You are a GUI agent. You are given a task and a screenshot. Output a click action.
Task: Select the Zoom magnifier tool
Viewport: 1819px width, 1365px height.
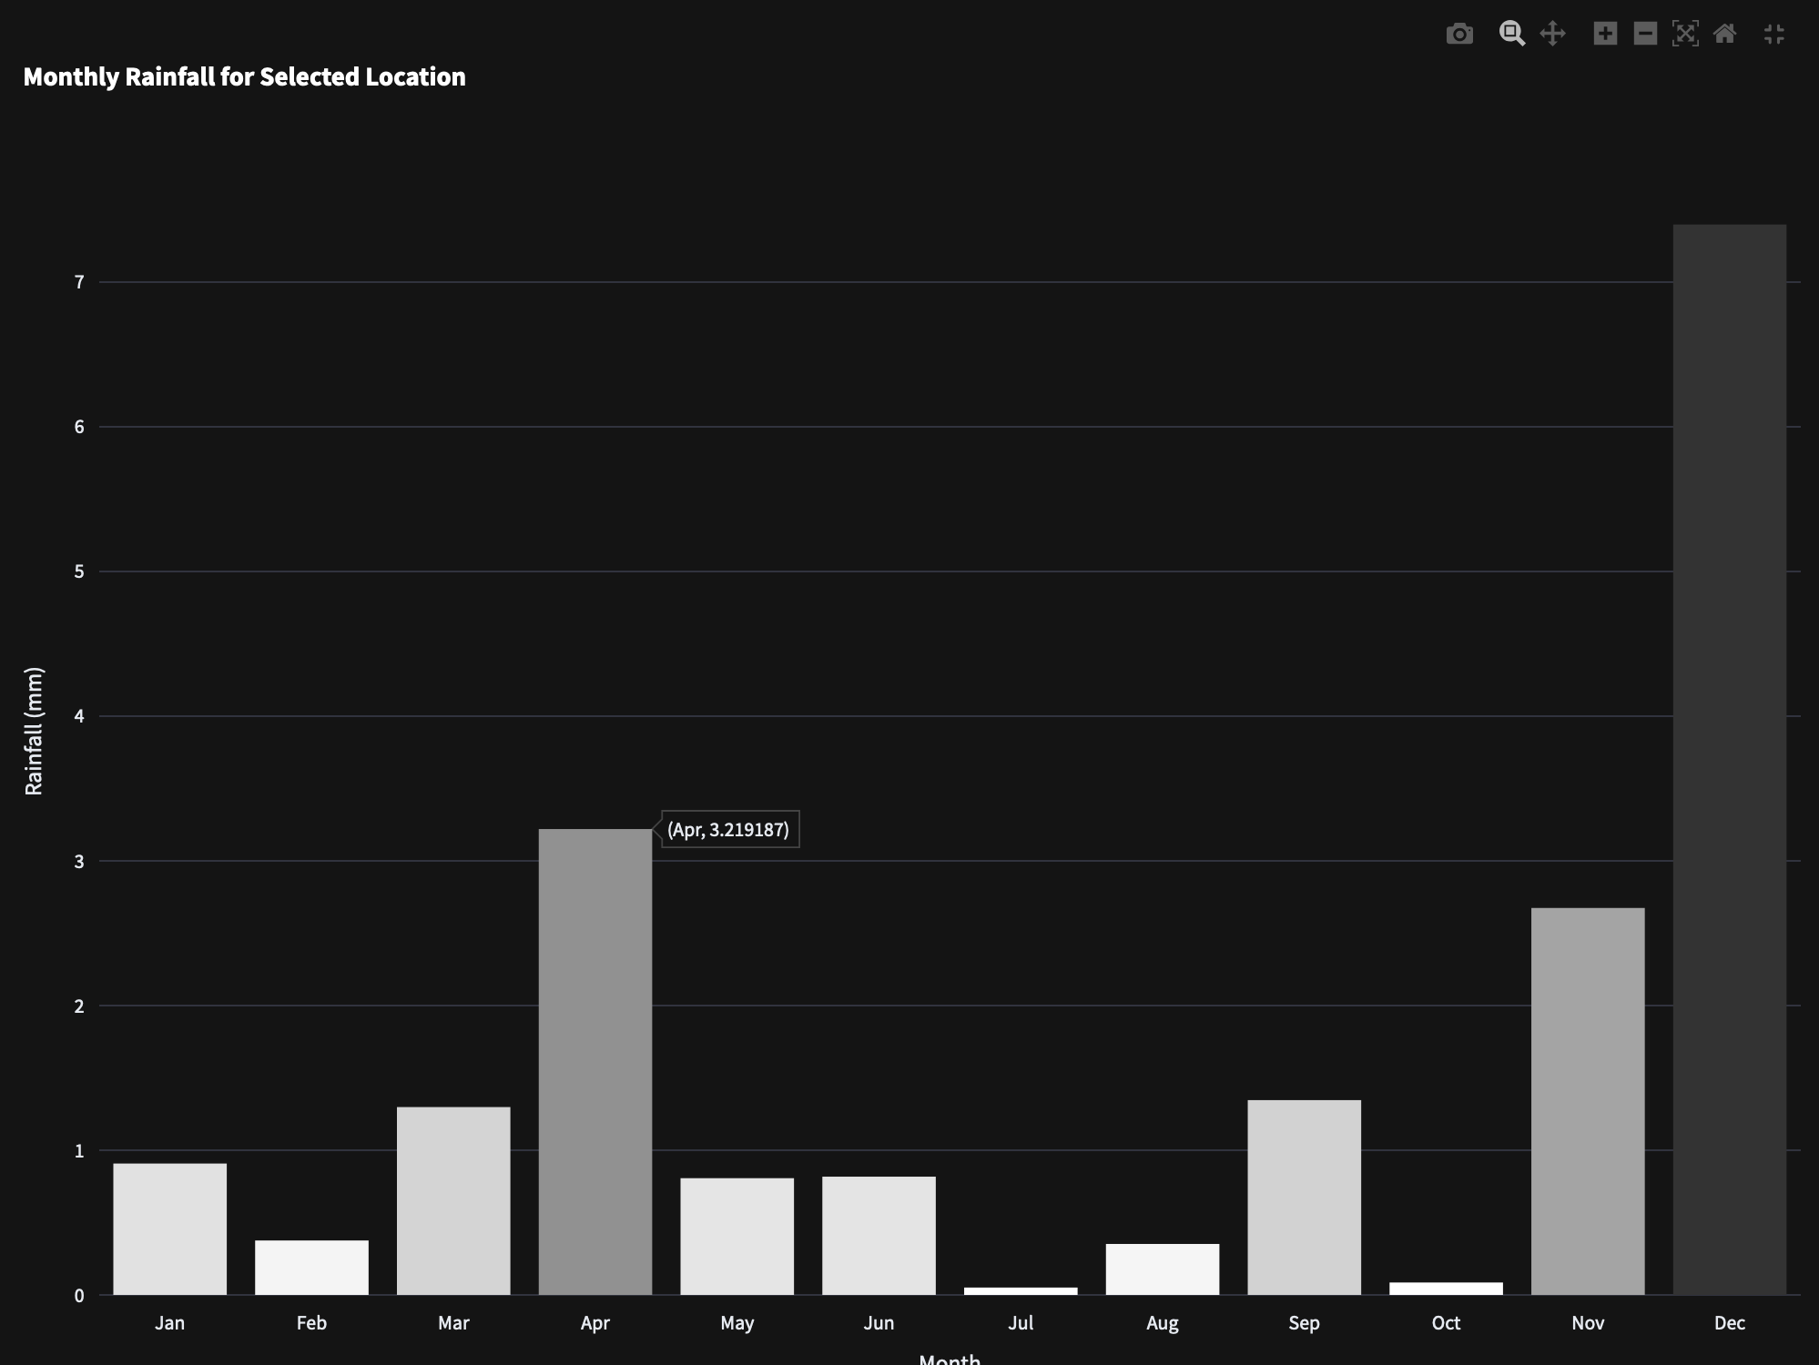point(1511,35)
